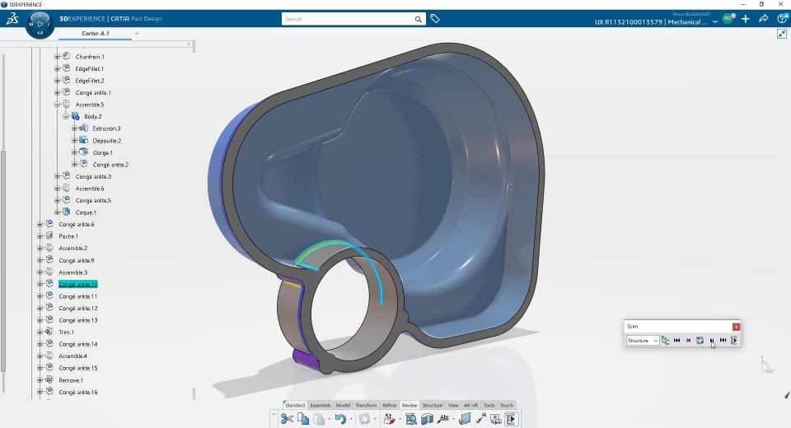Image resolution: width=791 pixels, height=428 pixels.
Task: Expand the Coque.1 node
Action: [x=57, y=212]
